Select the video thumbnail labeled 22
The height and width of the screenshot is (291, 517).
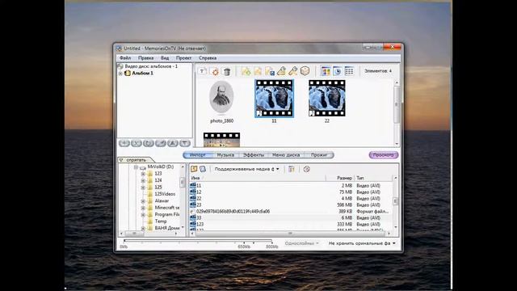click(326, 99)
